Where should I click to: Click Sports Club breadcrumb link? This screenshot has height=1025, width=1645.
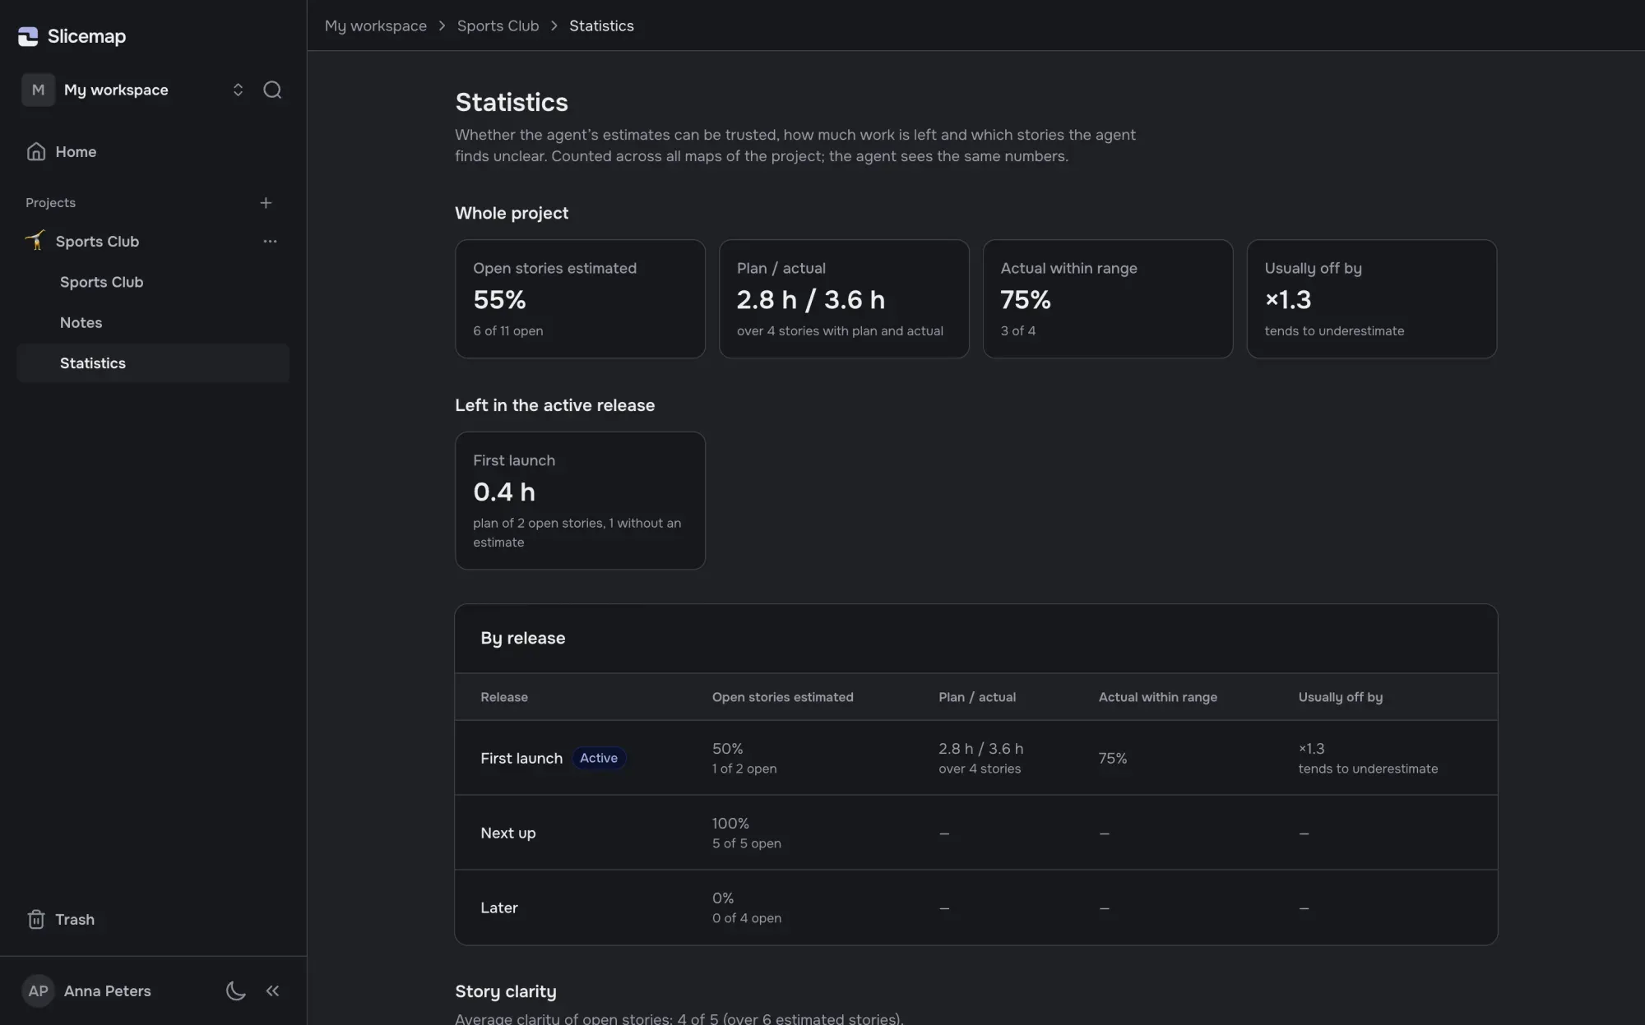coord(498,25)
